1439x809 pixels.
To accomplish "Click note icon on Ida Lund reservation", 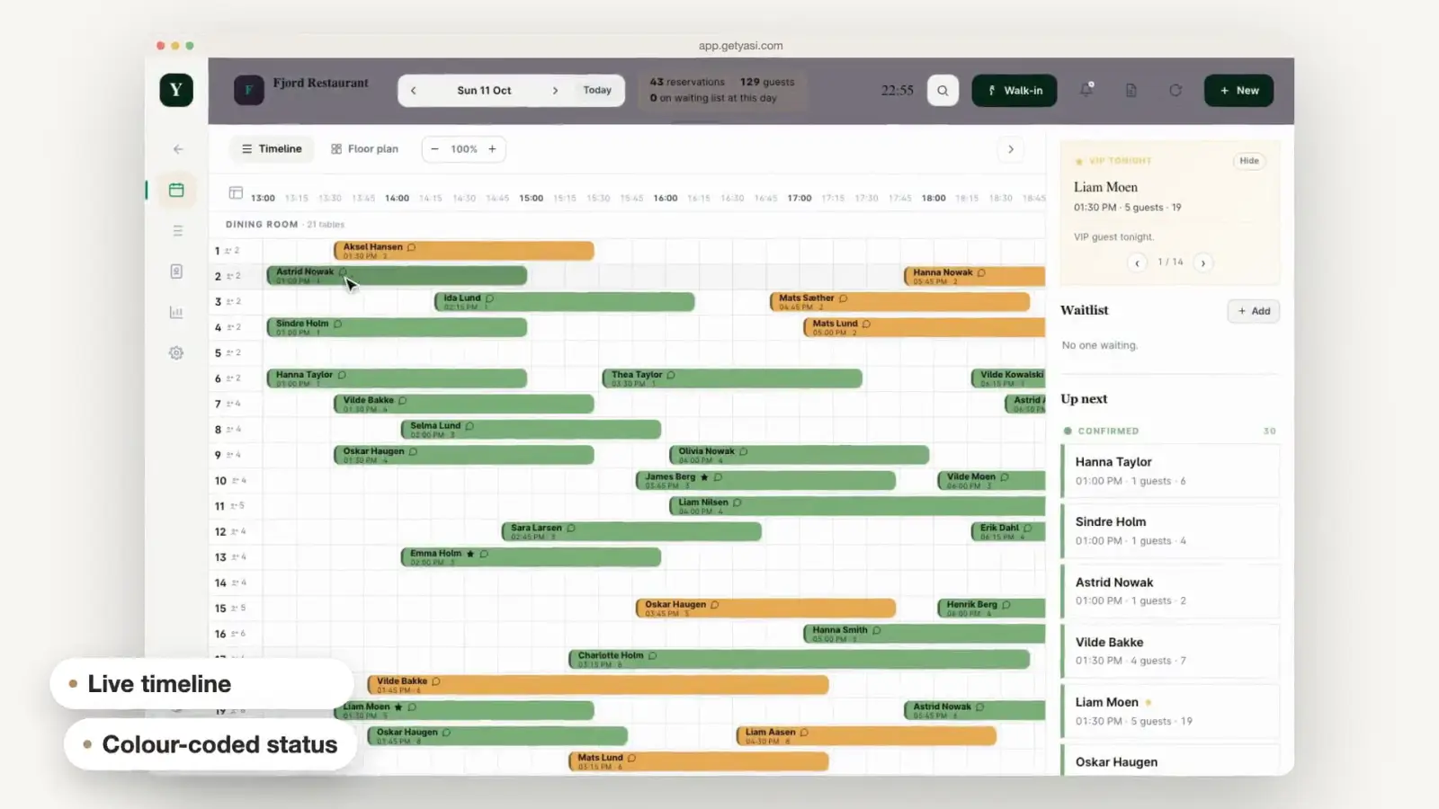I will coord(489,298).
